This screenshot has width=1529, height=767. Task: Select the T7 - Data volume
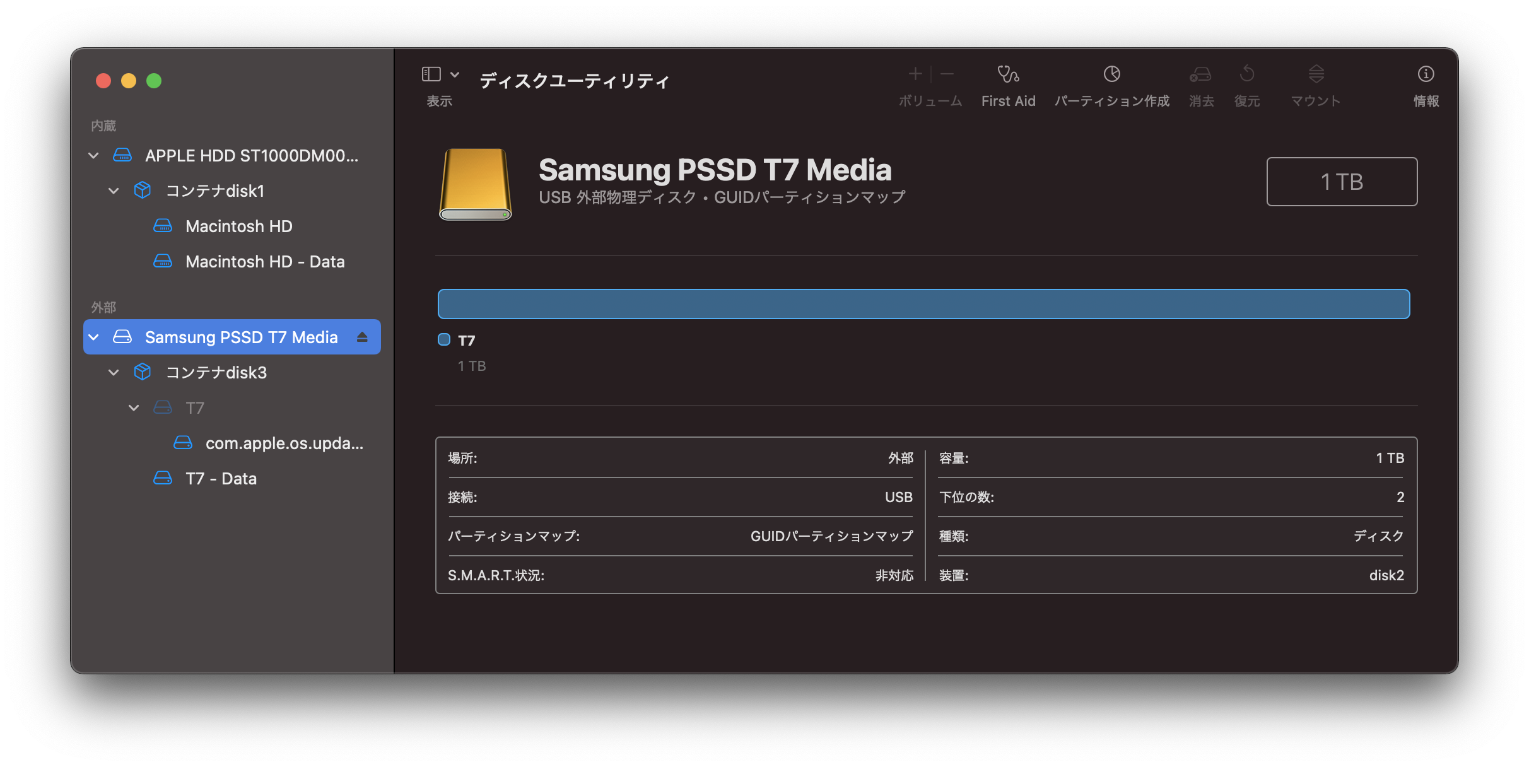221,479
